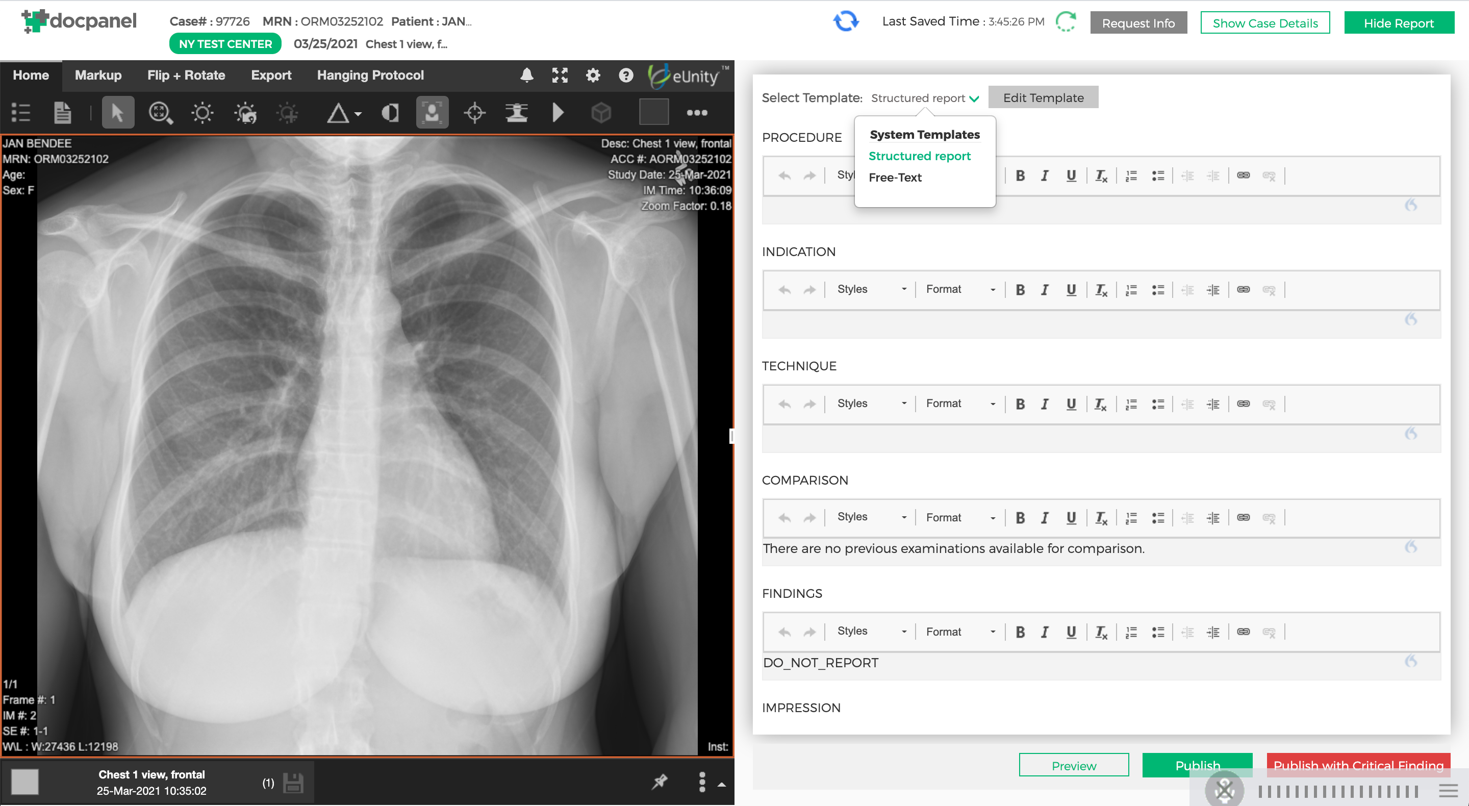
Task: Open the more tools ellipsis menu
Action: (697, 112)
